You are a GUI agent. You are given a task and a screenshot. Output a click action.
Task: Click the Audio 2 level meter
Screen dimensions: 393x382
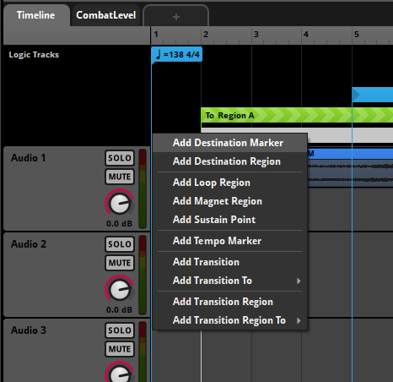[x=143, y=275]
